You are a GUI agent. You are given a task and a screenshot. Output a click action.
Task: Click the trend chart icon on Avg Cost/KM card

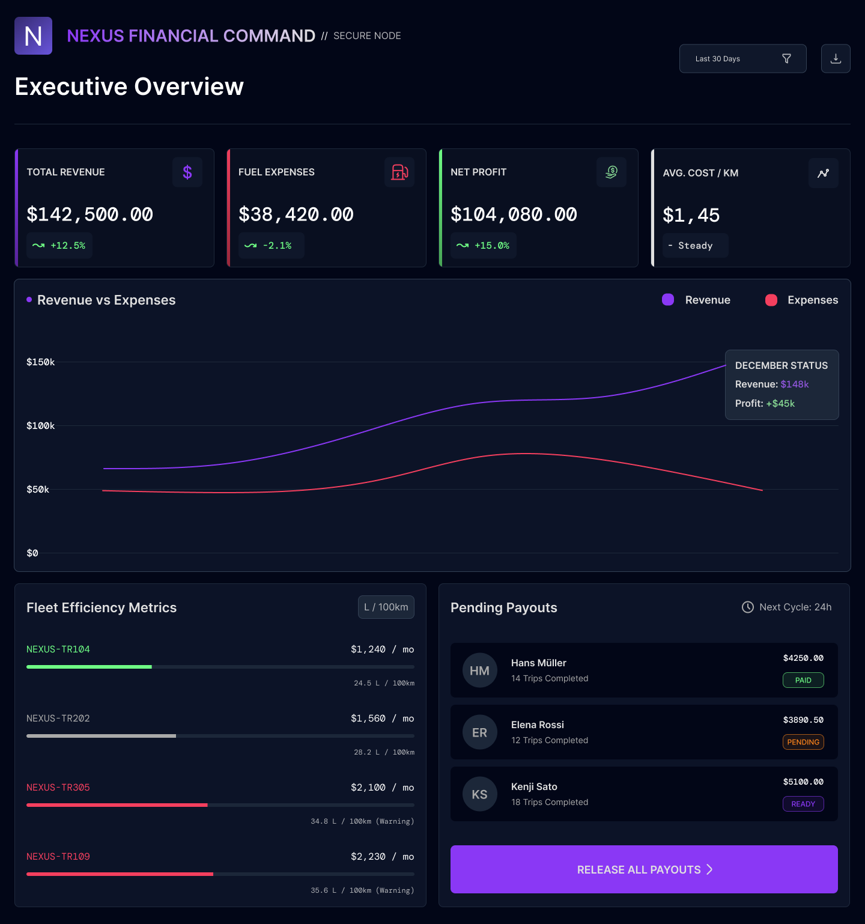point(823,172)
